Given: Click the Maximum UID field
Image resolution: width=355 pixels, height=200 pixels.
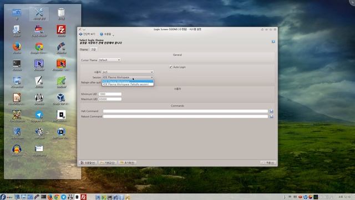Looking at the screenshot, I should click(x=110, y=99).
